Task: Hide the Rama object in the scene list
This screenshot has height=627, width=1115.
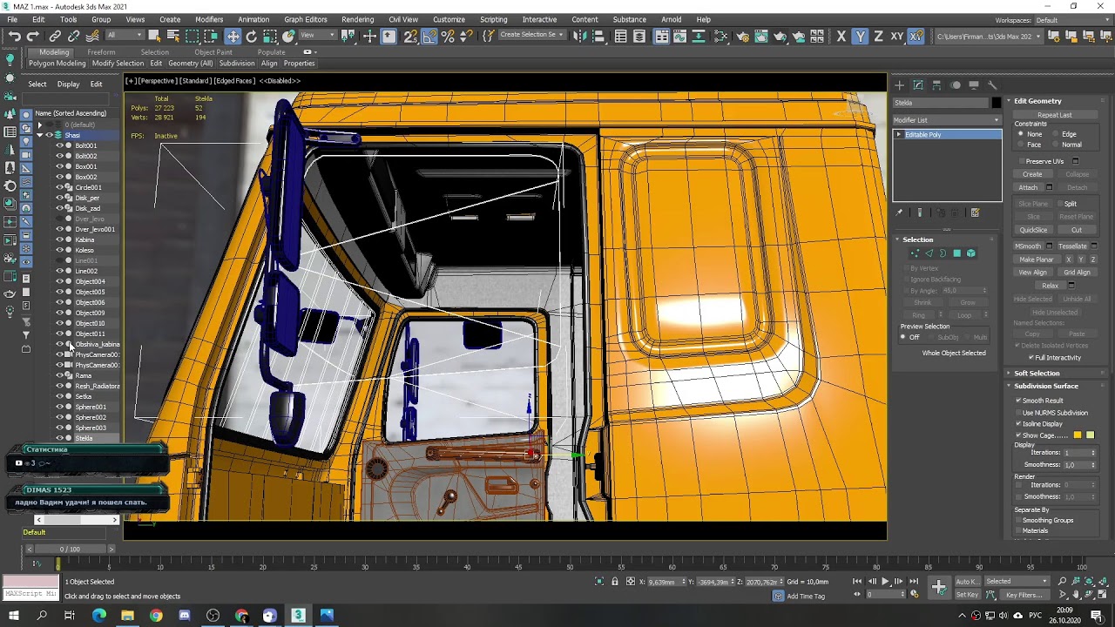Action: (59, 375)
